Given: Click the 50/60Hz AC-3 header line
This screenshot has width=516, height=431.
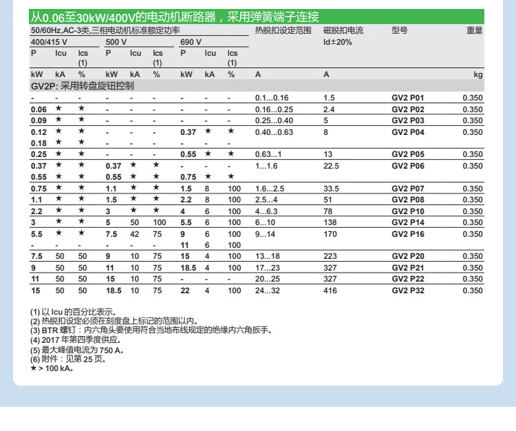Looking at the screenshot, I should coord(105,30).
